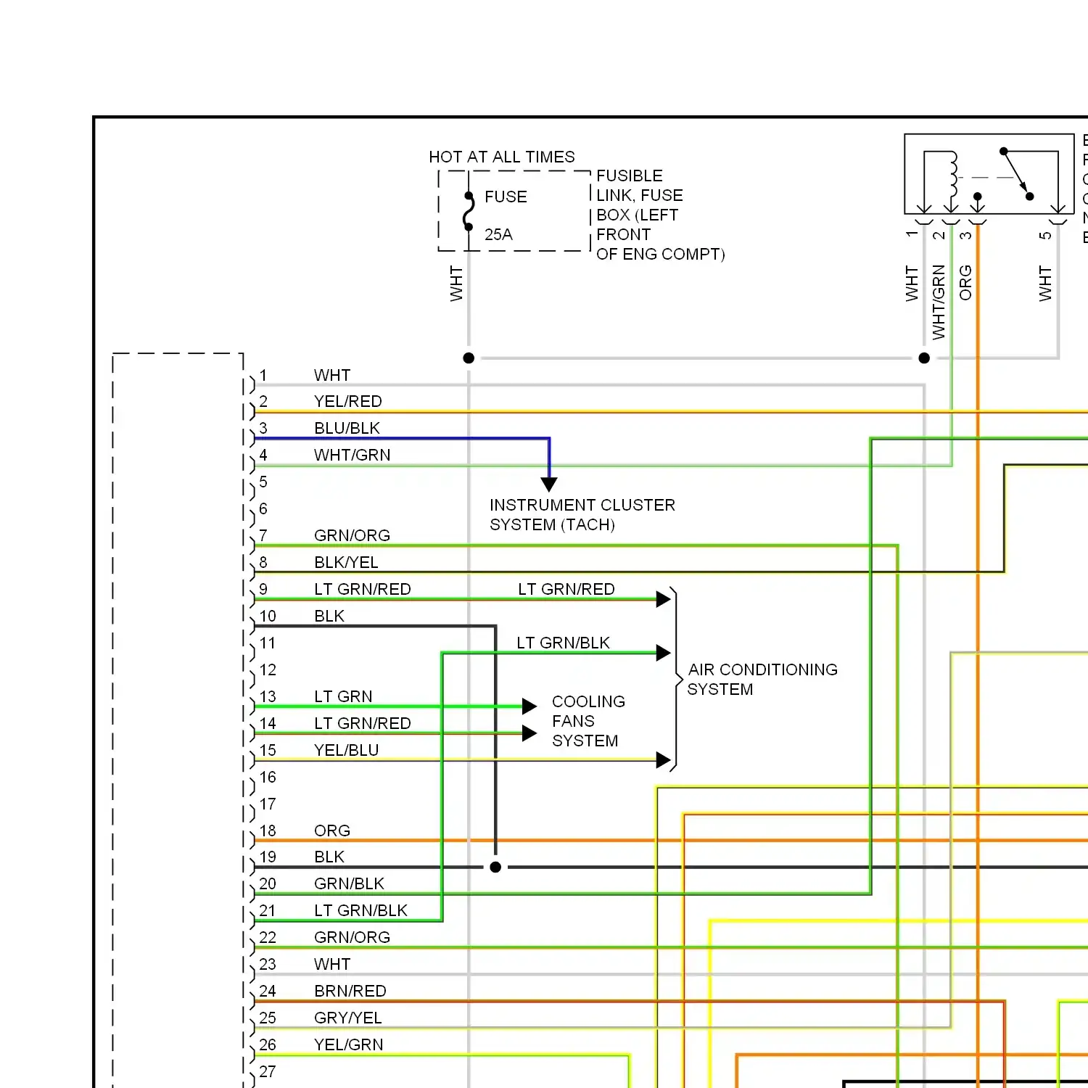Click connector pin number 11
This screenshot has height=1088, width=1088.
268,643
